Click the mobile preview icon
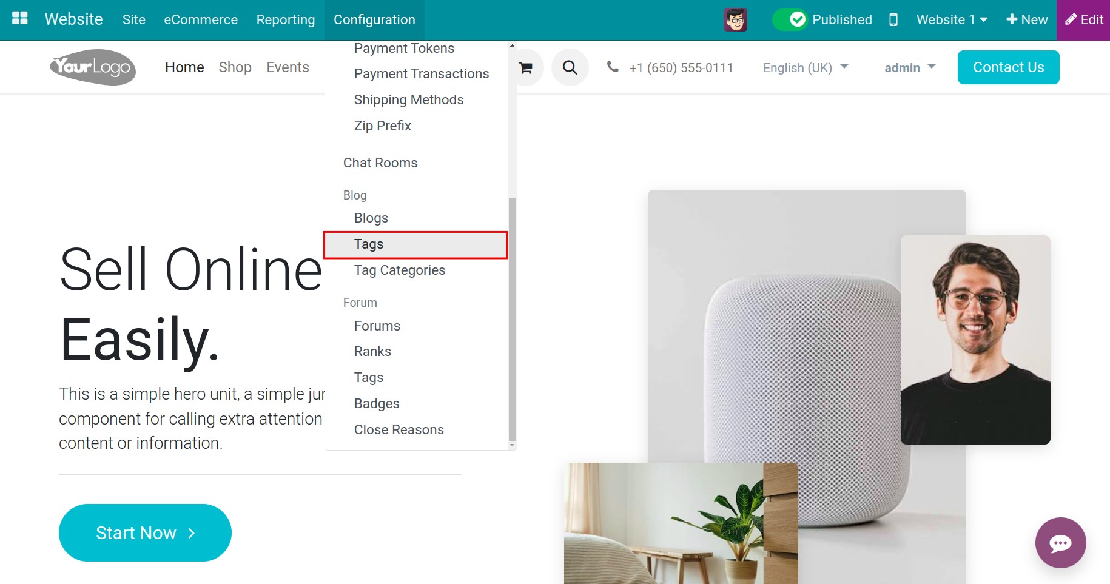This screenshot has width=1110, height=584. coord(893,19)
